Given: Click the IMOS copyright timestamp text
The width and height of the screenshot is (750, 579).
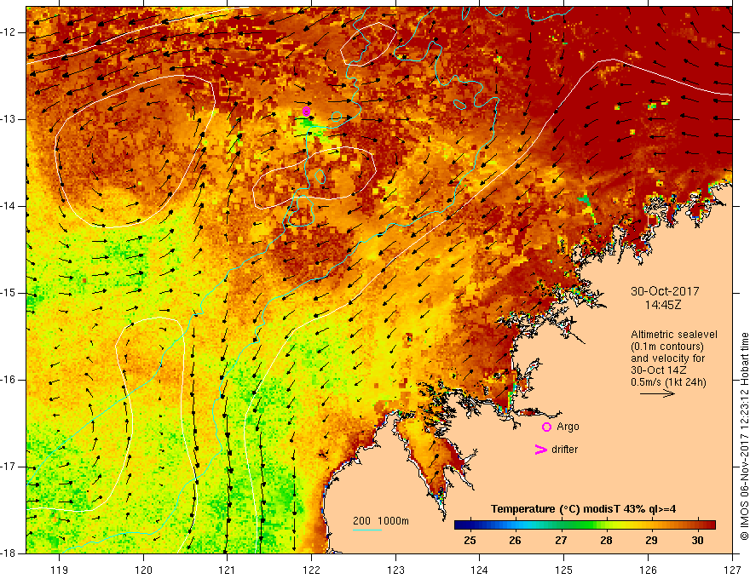Looking at the screenshot, I should click(744, 436).
